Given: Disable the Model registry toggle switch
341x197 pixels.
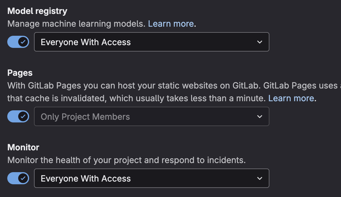Looking at the screenshot, I should (x=18, y=42).
